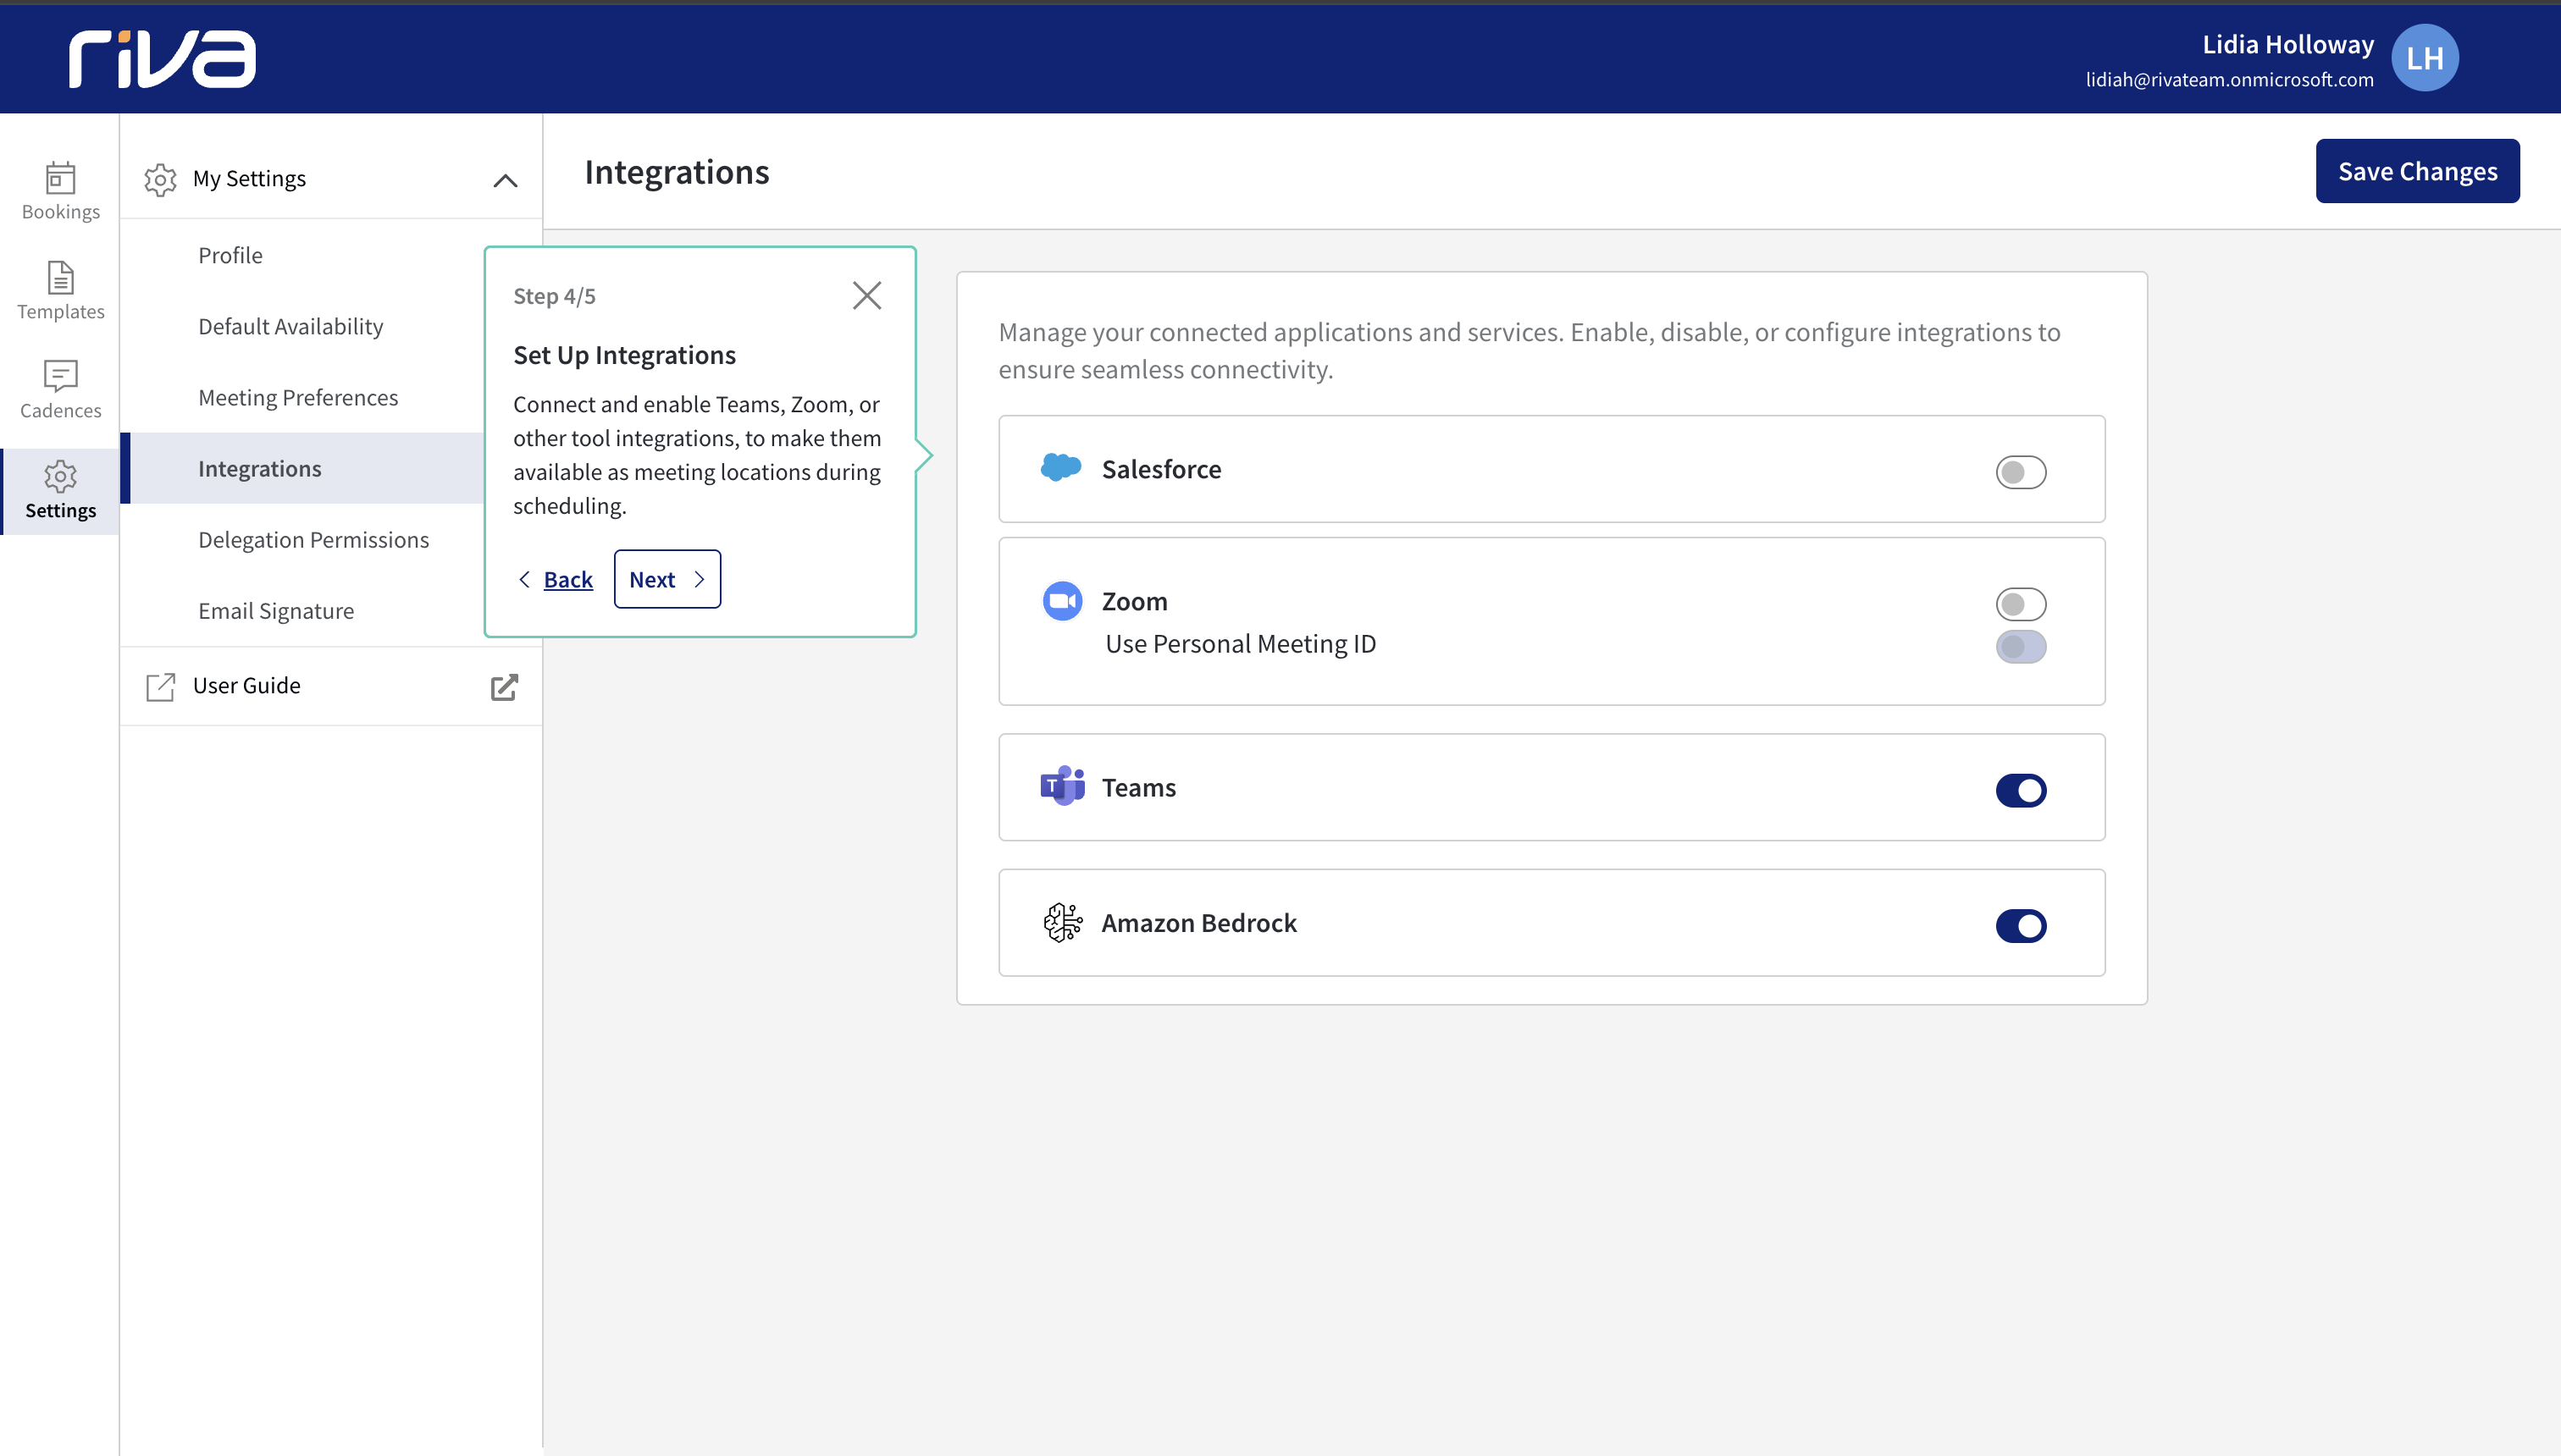2561x1456 pixels.
Task: Click the User Guide external link icon
Action: click(504, 686)
